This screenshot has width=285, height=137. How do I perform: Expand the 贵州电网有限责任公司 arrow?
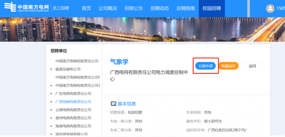click(51, 118)
